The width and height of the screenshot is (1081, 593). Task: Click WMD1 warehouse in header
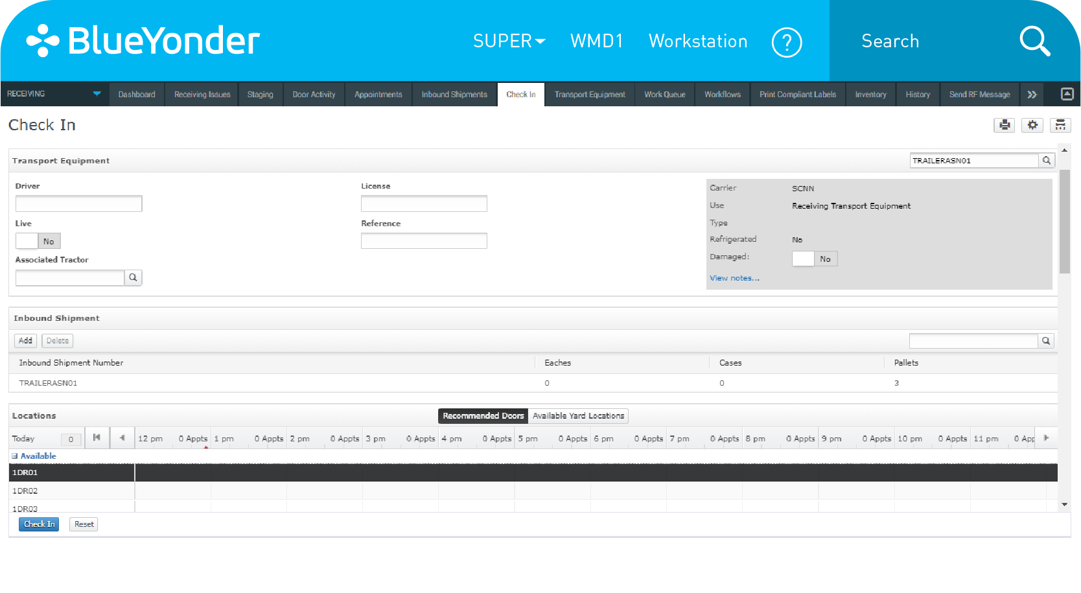596,41
